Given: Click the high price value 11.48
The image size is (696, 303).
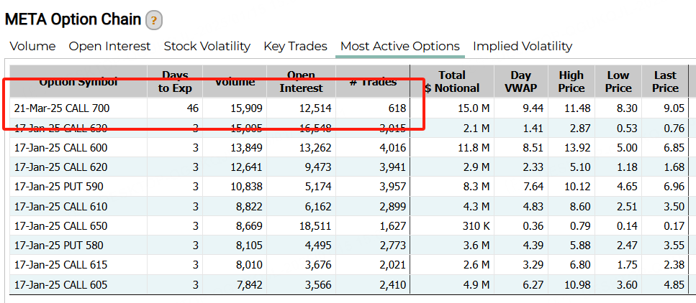Looking at the screenshot, I should 576,108.
